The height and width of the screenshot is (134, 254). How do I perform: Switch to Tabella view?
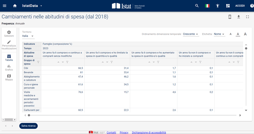tap(9, 58)
